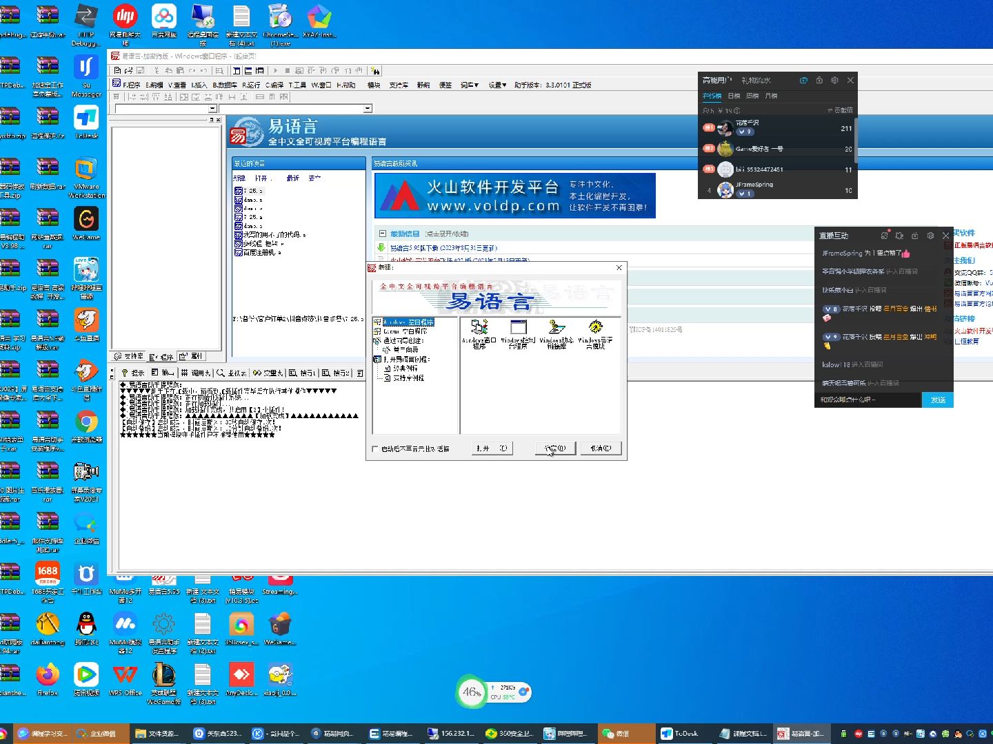Click lock icon in 直播互动 panel
Viewport: 993px width, 744px height.
[915, 236]
